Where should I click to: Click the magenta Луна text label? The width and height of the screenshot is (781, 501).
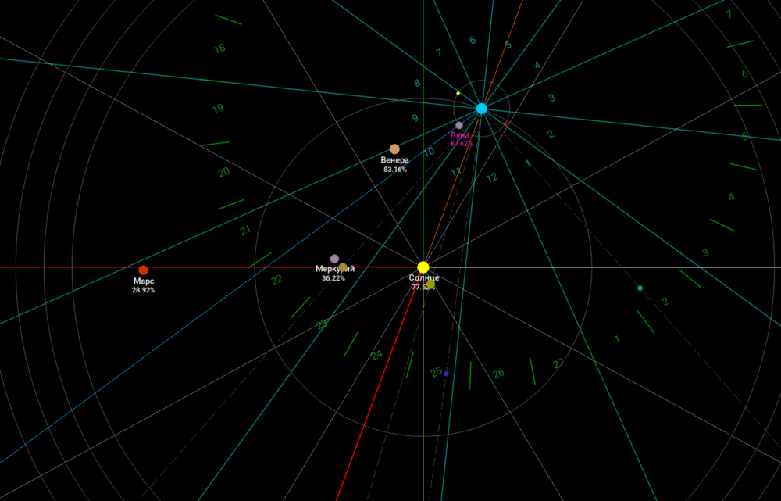(x=460, y=135)
